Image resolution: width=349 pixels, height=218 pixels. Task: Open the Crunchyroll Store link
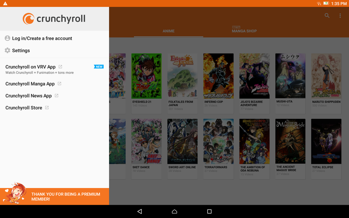point(55,108)
